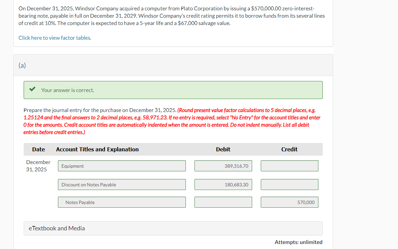
Task: Click the empty debit field for Notes Payable
Action: point(223,202)
